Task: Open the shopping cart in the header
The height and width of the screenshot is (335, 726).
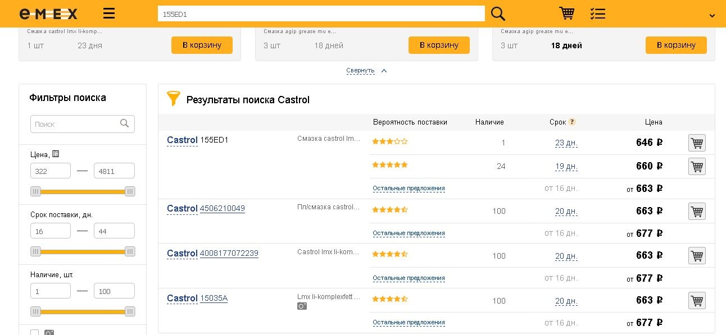Action: click(566, 13)
